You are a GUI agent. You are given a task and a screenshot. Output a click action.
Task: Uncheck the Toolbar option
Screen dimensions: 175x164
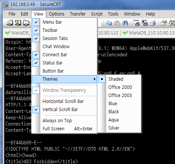point(64,30)
